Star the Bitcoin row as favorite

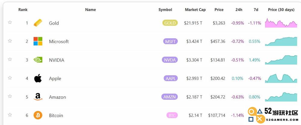(x=10, y=115)
